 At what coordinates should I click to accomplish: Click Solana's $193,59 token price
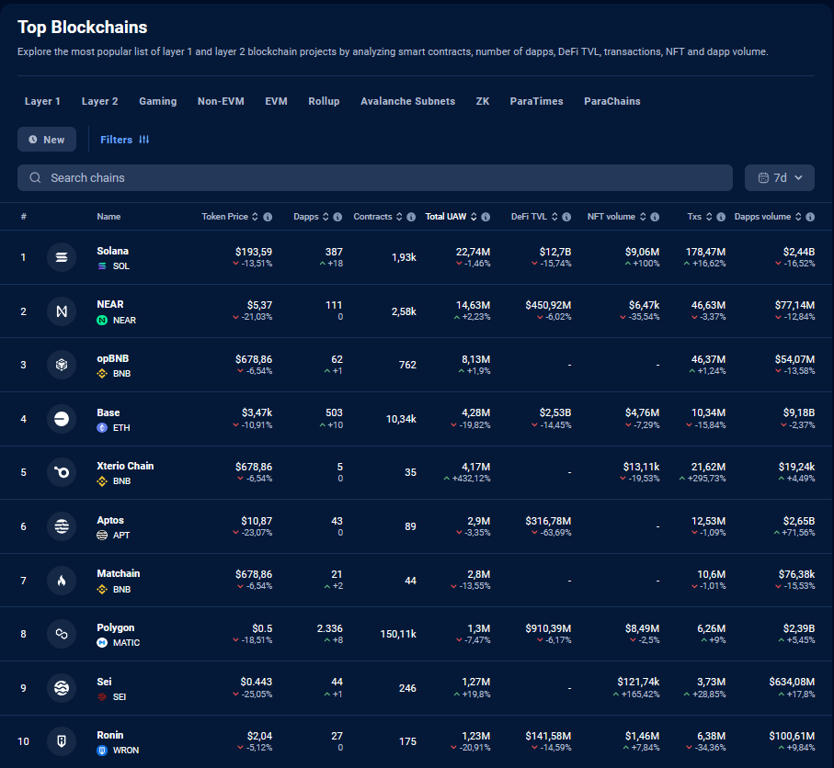pyautogui.click(x=254, y=252)
